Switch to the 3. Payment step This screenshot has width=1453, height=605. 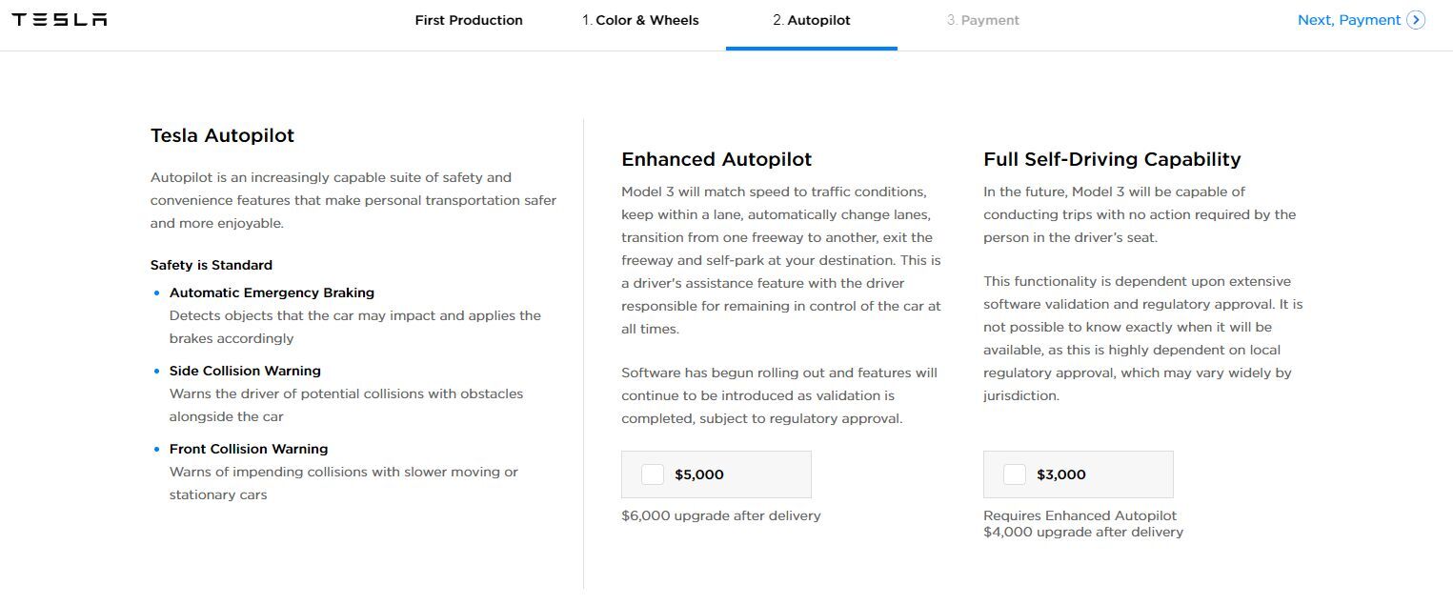coord(983,20)
